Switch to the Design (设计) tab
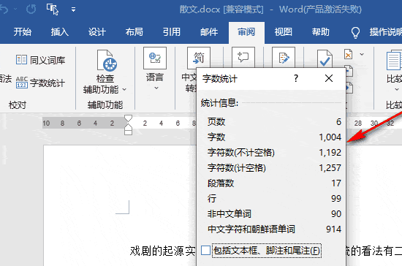The width and height of the screenshot is (402, 266). click(x=97, y=32)
